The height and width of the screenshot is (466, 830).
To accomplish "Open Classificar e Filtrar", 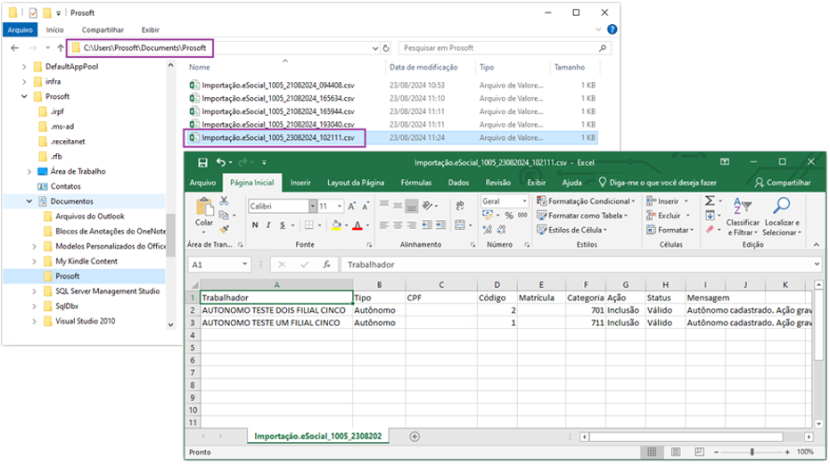I will pos(743,217).
